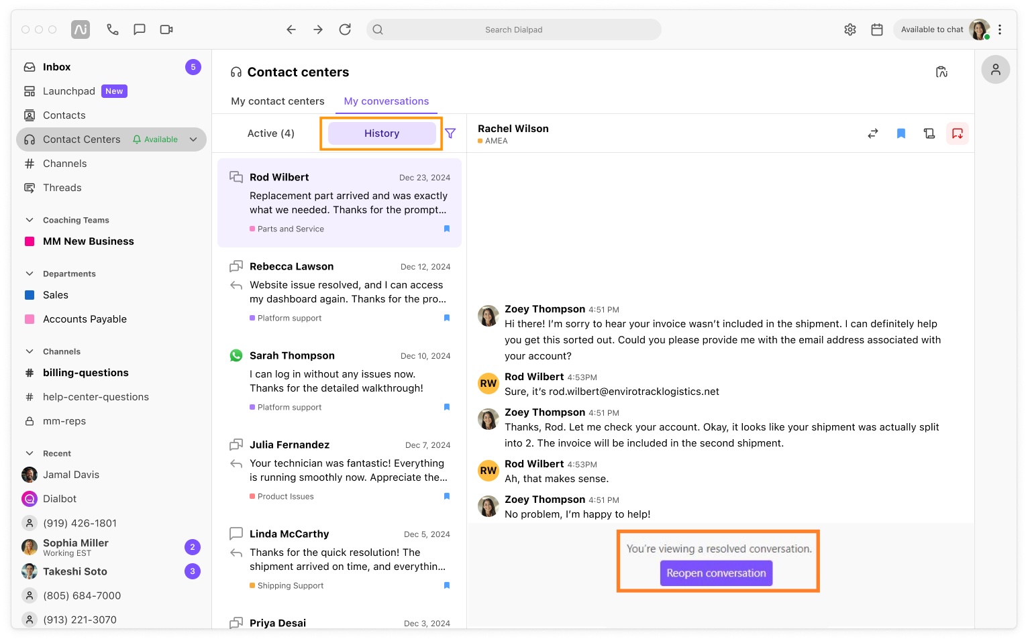Viewport: 1028px width, 641px height.
Task: Open Threads in the sidebar
Action: (x=111, y=188)
